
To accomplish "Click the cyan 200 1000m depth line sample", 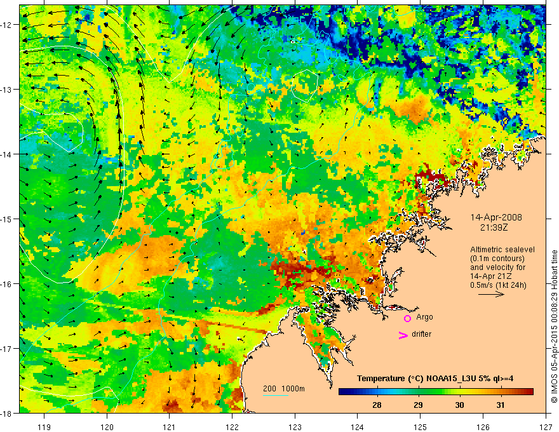I will point(276,395).
